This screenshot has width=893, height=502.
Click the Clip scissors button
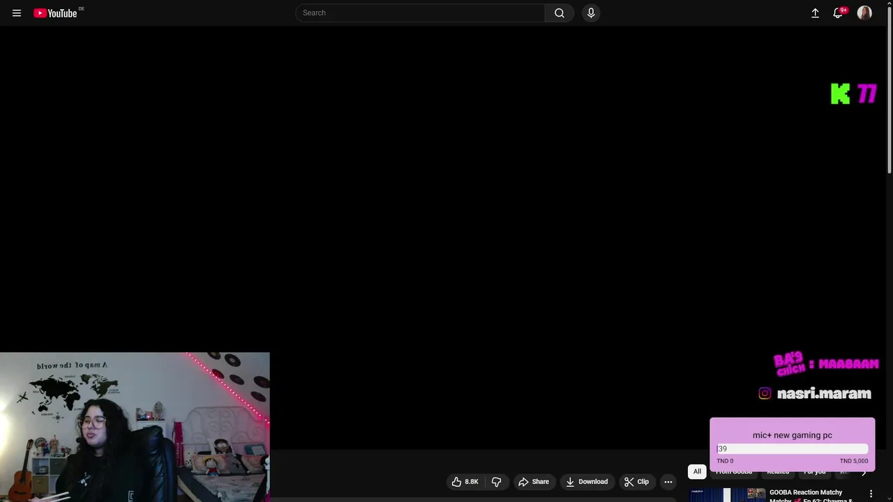coord(636,482)
